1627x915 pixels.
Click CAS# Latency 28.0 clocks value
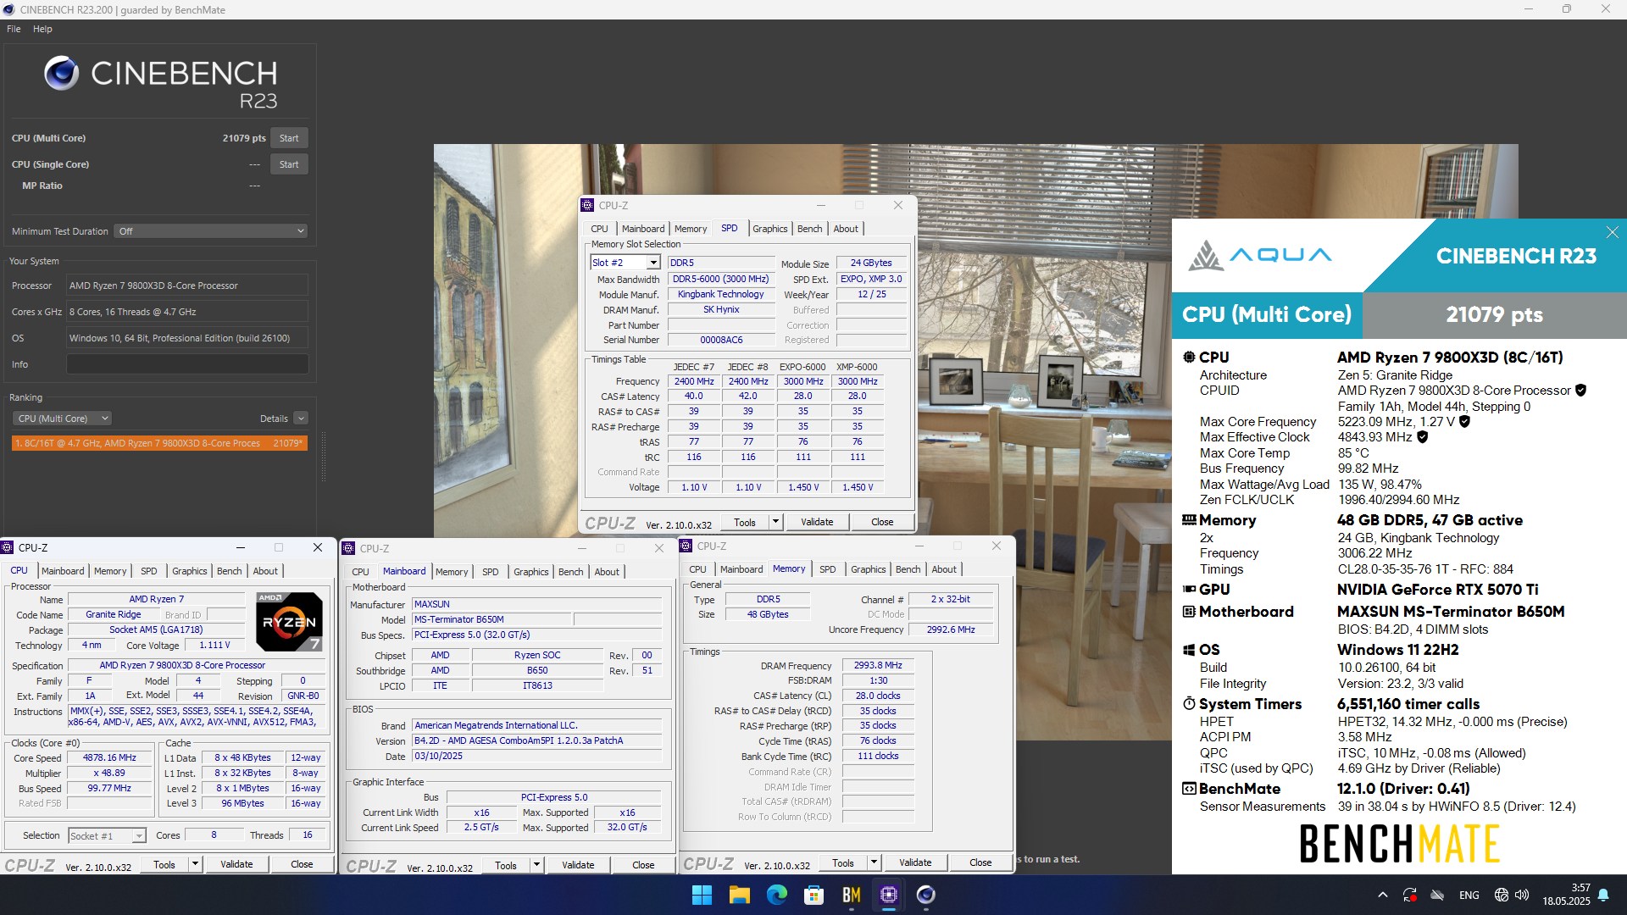pos(878,696)
